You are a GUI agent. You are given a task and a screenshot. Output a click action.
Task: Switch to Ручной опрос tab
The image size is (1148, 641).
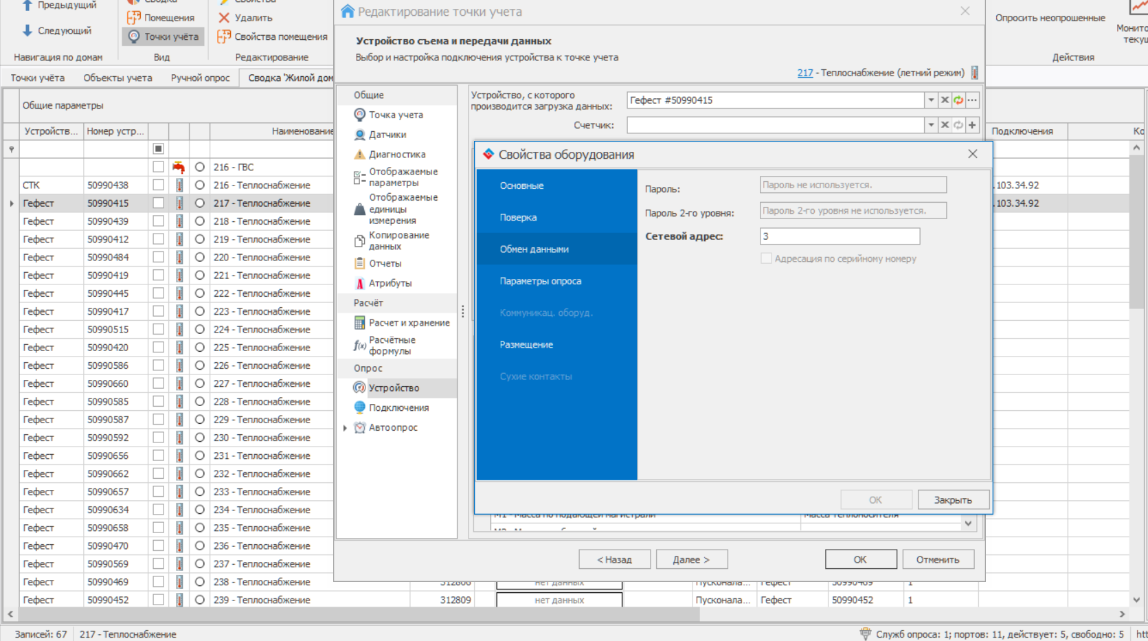200,78
